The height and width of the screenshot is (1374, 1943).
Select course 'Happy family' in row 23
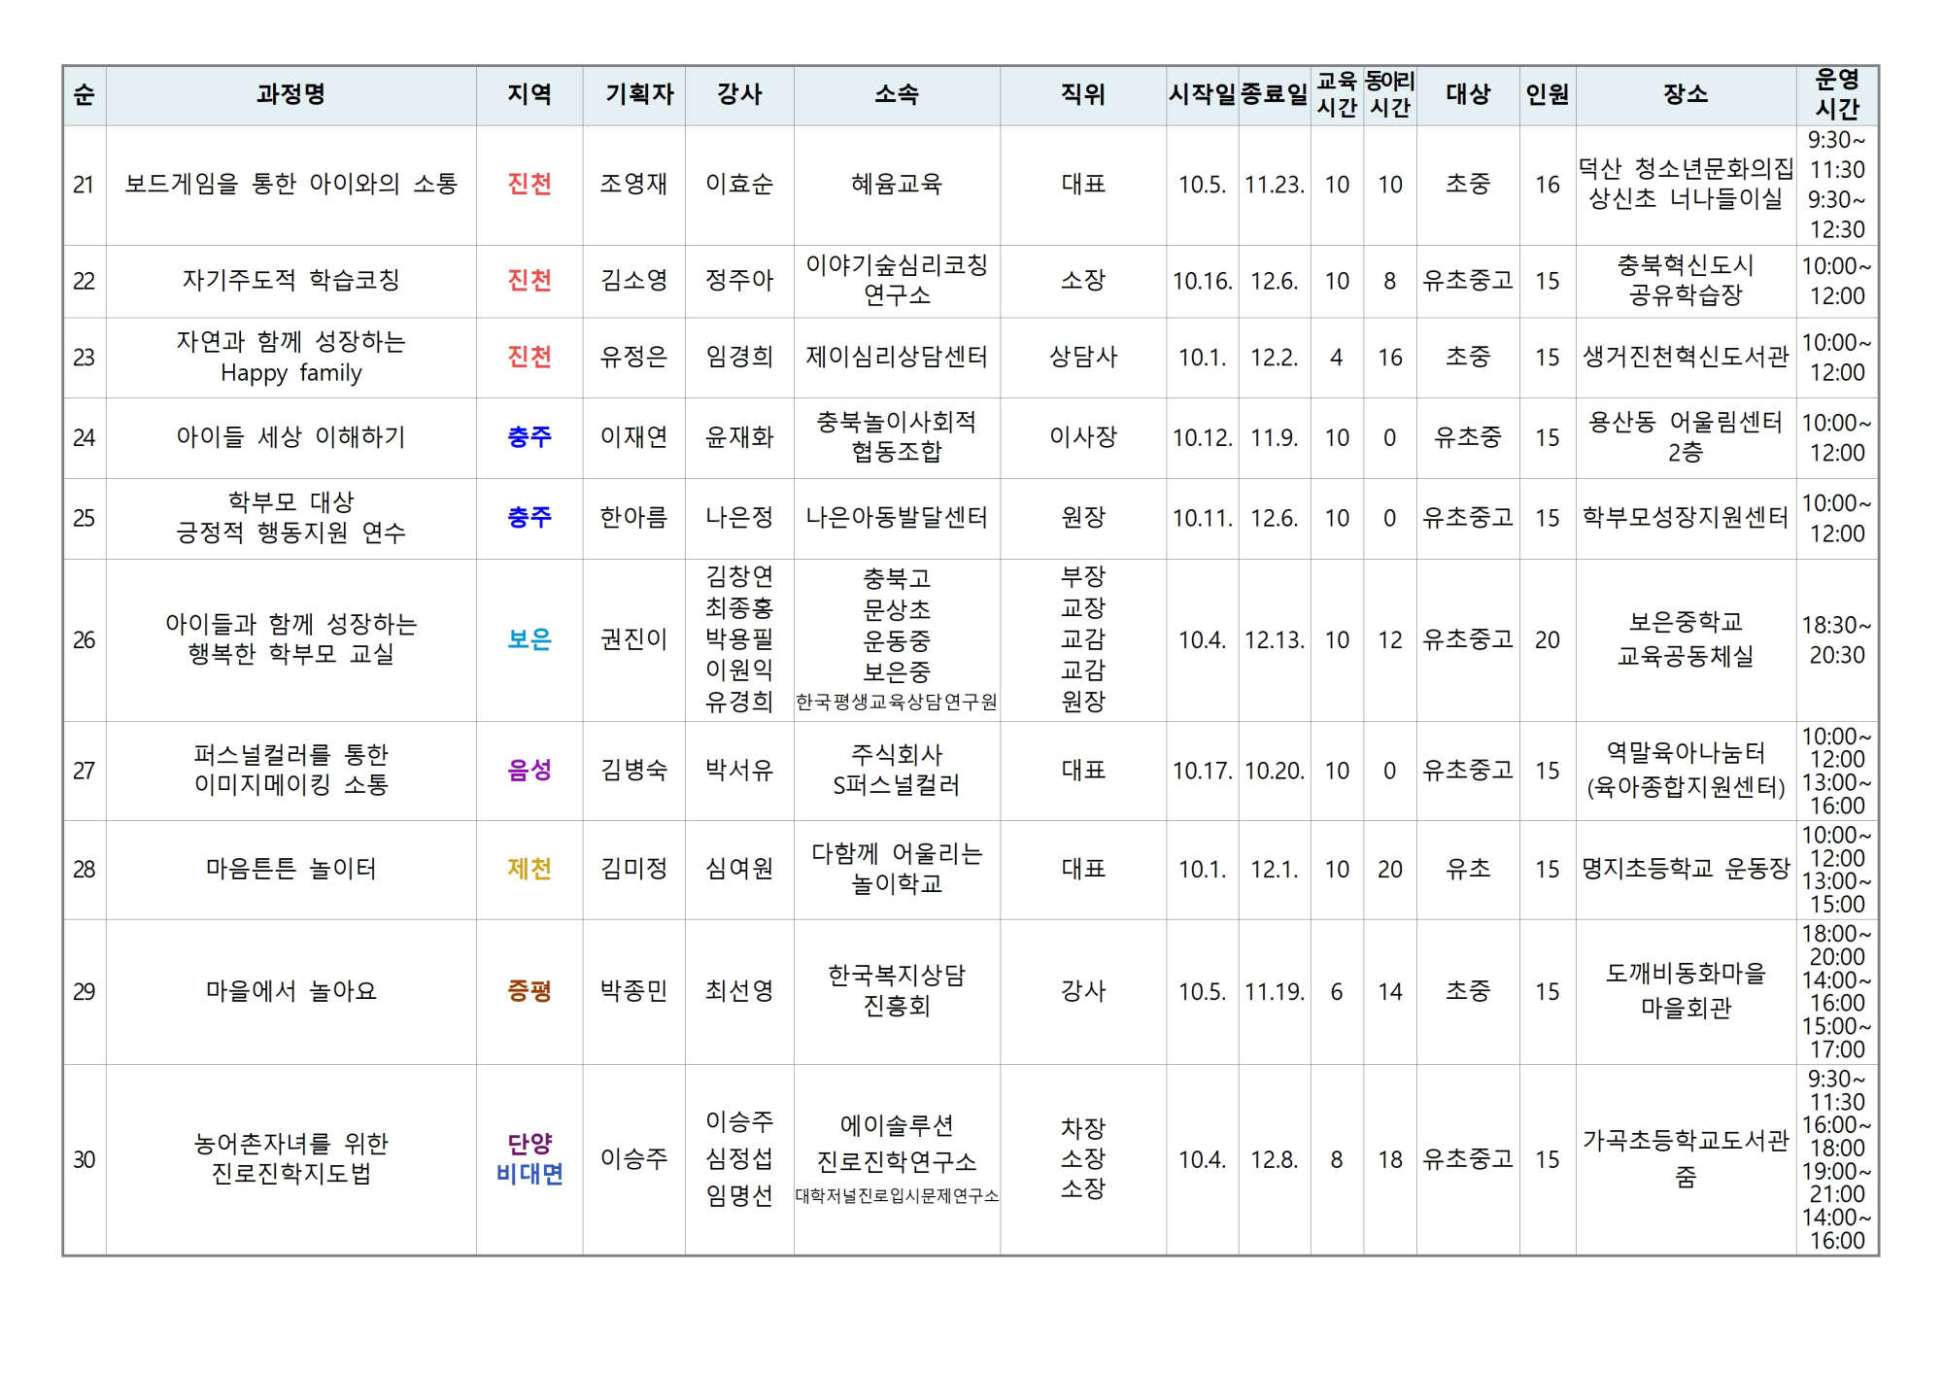point(290,372)
